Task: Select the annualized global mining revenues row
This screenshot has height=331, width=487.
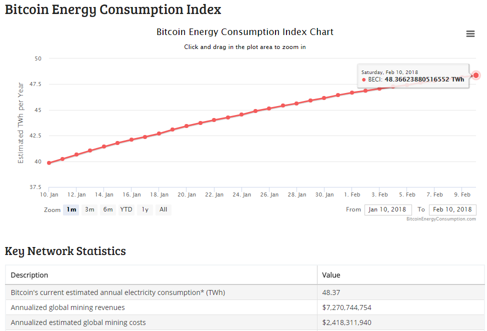Action: click(161, 307)
